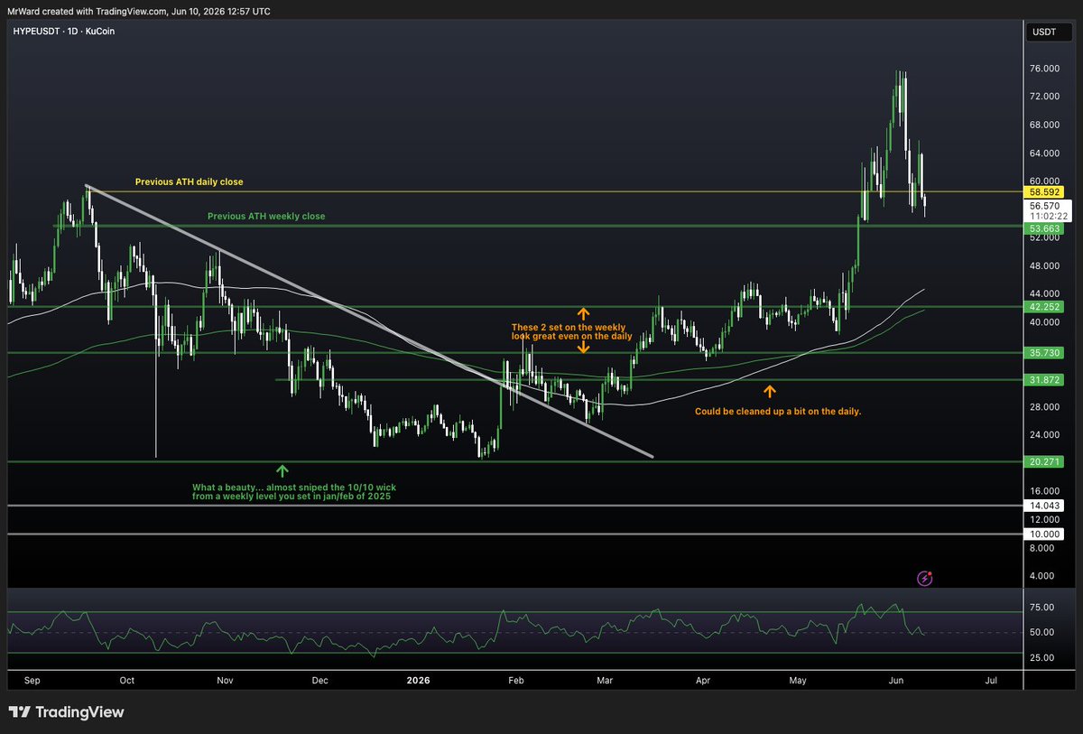1083x734 pixels.
Task: Click the May label on the time axis
Action: click(x=798, y=680)
